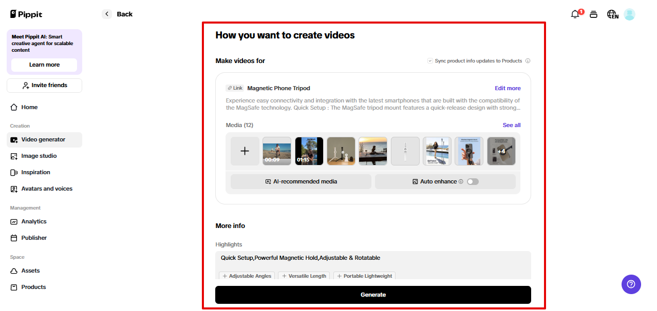Click the Generate button
The height and width of the screenshot is (311, 657).
pyautogui.click(x=373, y=295)
